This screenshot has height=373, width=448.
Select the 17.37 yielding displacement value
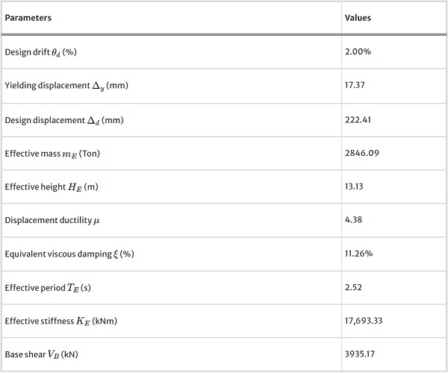(355, 86)
